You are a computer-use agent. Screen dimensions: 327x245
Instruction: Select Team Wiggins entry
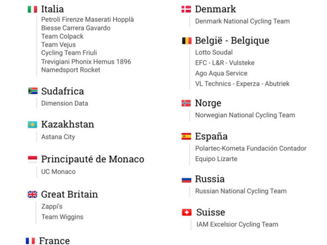(62, 217)
